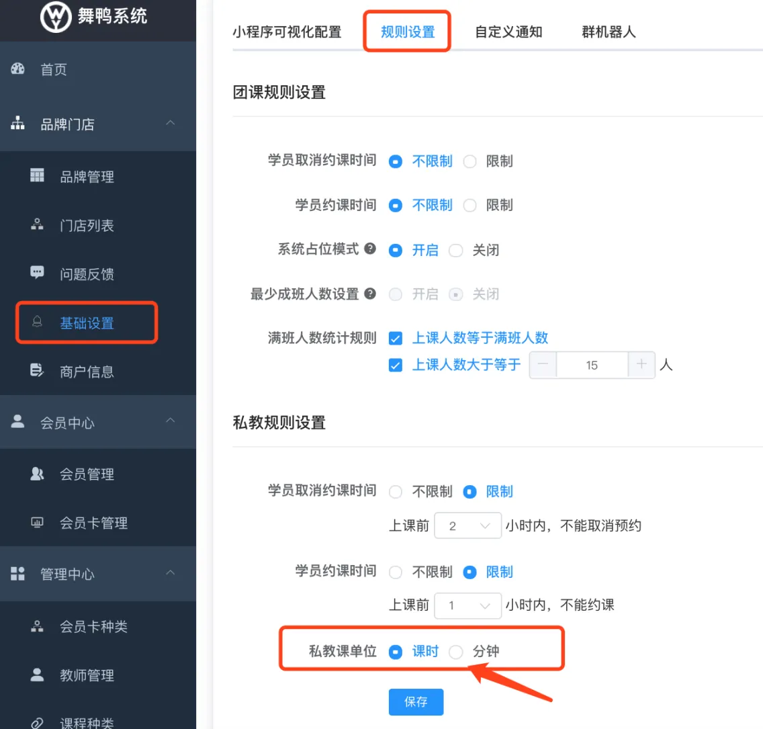The width and height of the screenshot is (763, 729).
Task: Open 门店列表 in the sidebar
Action: 87,226
